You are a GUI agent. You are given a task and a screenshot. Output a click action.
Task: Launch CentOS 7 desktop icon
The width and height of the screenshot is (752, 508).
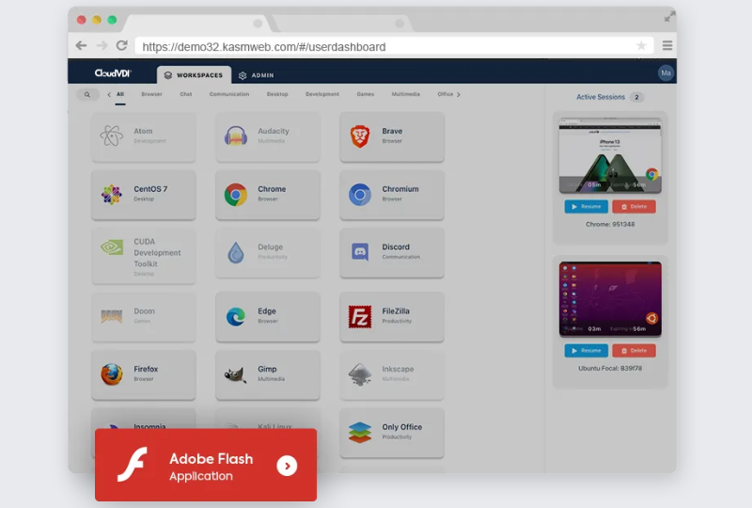[x=111, y=195]
